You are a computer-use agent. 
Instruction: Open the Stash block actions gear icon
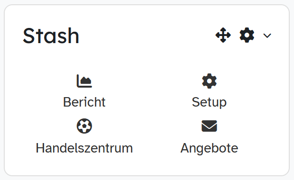pyautogui.click(x=247, y=35)
